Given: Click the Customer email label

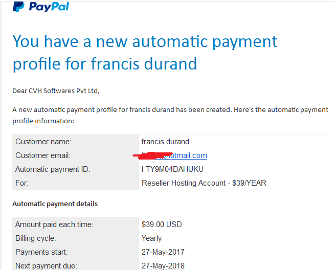Looking at the screenshot, I should (43, 155).
